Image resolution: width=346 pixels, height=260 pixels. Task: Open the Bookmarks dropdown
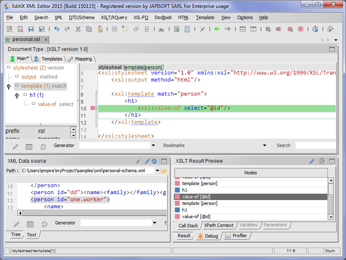coord(264,145)
